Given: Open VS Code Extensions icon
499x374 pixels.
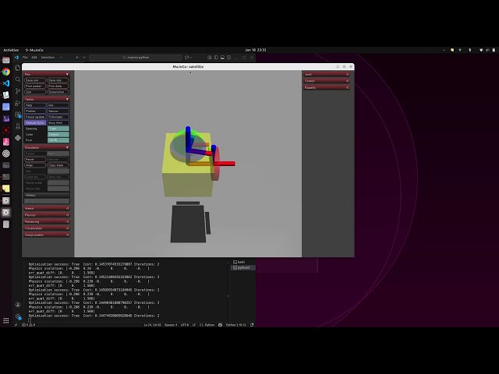Looking at the screenshot, I should pos(18,115).
